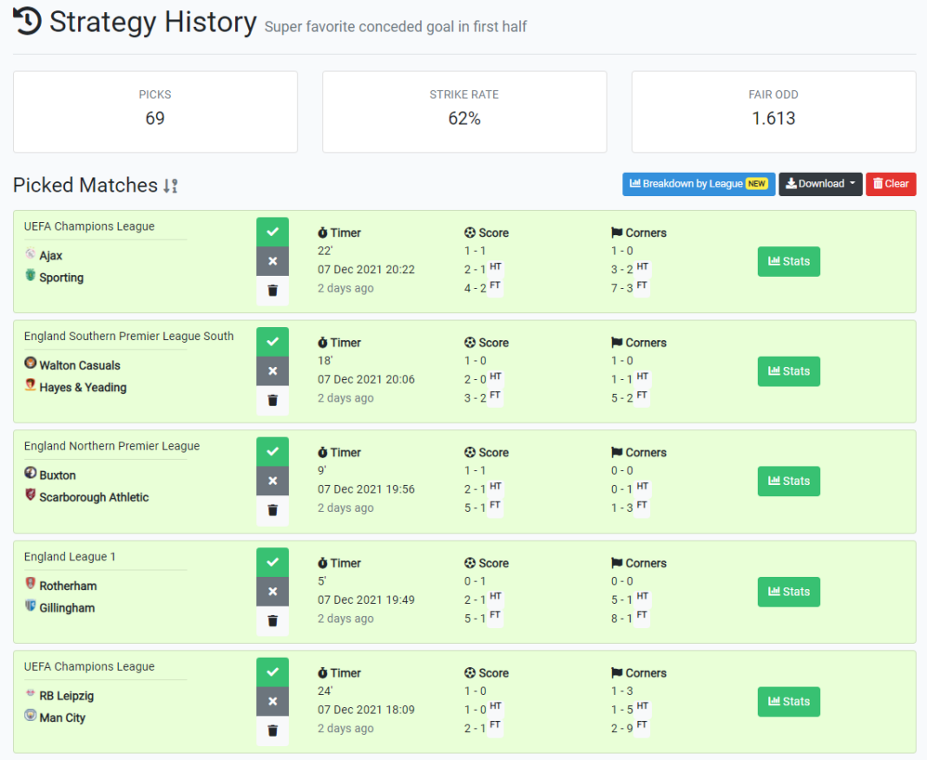The image size is (927, 760).
Task: Clear all picked matches
Action: 891,183
